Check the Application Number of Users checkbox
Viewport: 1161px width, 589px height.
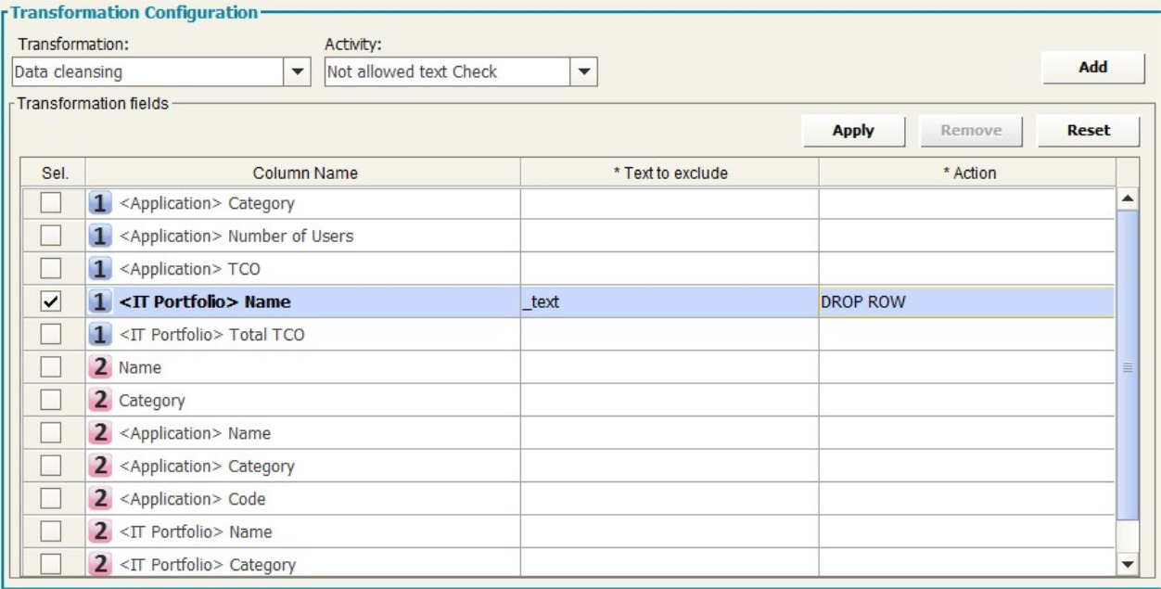(52, 236)
